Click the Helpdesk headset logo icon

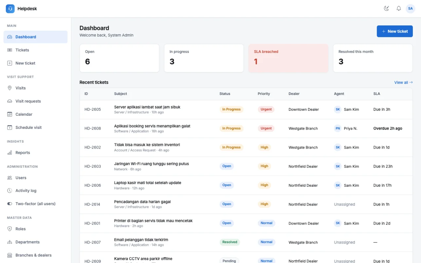point(10,9)
